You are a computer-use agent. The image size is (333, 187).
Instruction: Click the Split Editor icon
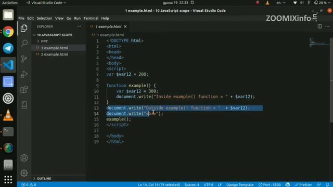pyautogui.click(x=319, y=26)
